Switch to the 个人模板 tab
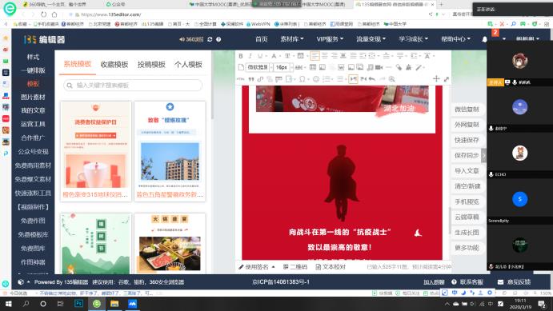This screenshot has width=553, height=311. [188, 65]
